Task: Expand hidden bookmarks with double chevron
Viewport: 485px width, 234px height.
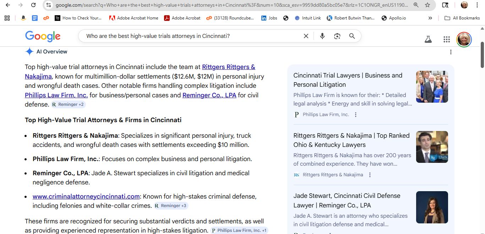Action: tap(430, 18)
